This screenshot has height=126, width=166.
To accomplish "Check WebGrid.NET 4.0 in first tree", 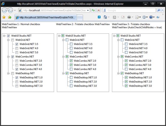I will [17, 49].
